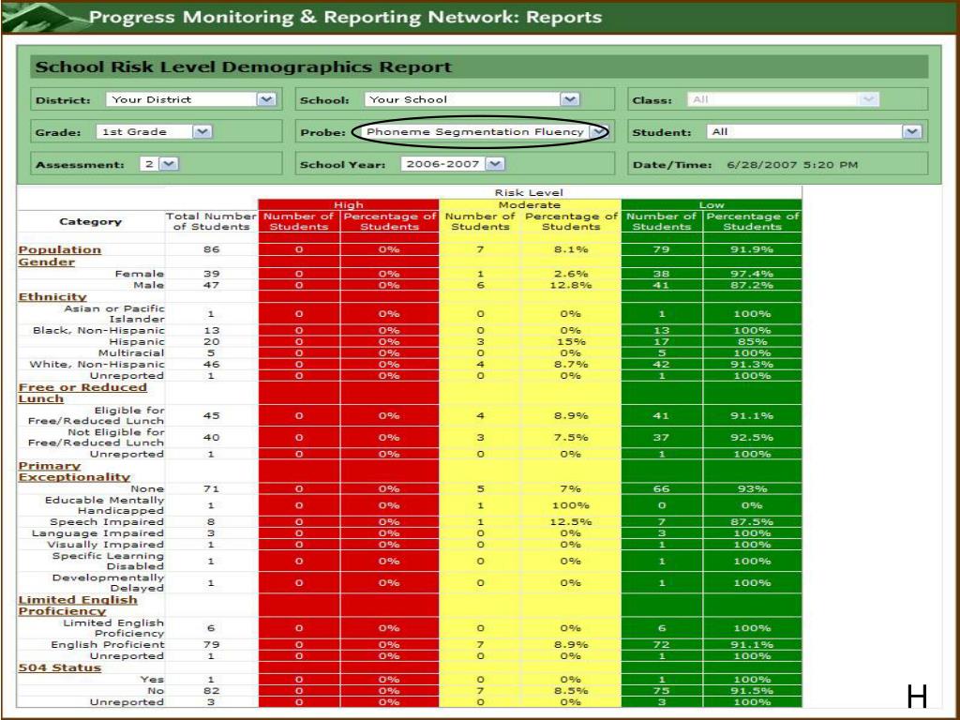Click the White, Non-Hispanic moderate 8.7%
The height and width of the screenshot is (720, 960).
[571, 365]
